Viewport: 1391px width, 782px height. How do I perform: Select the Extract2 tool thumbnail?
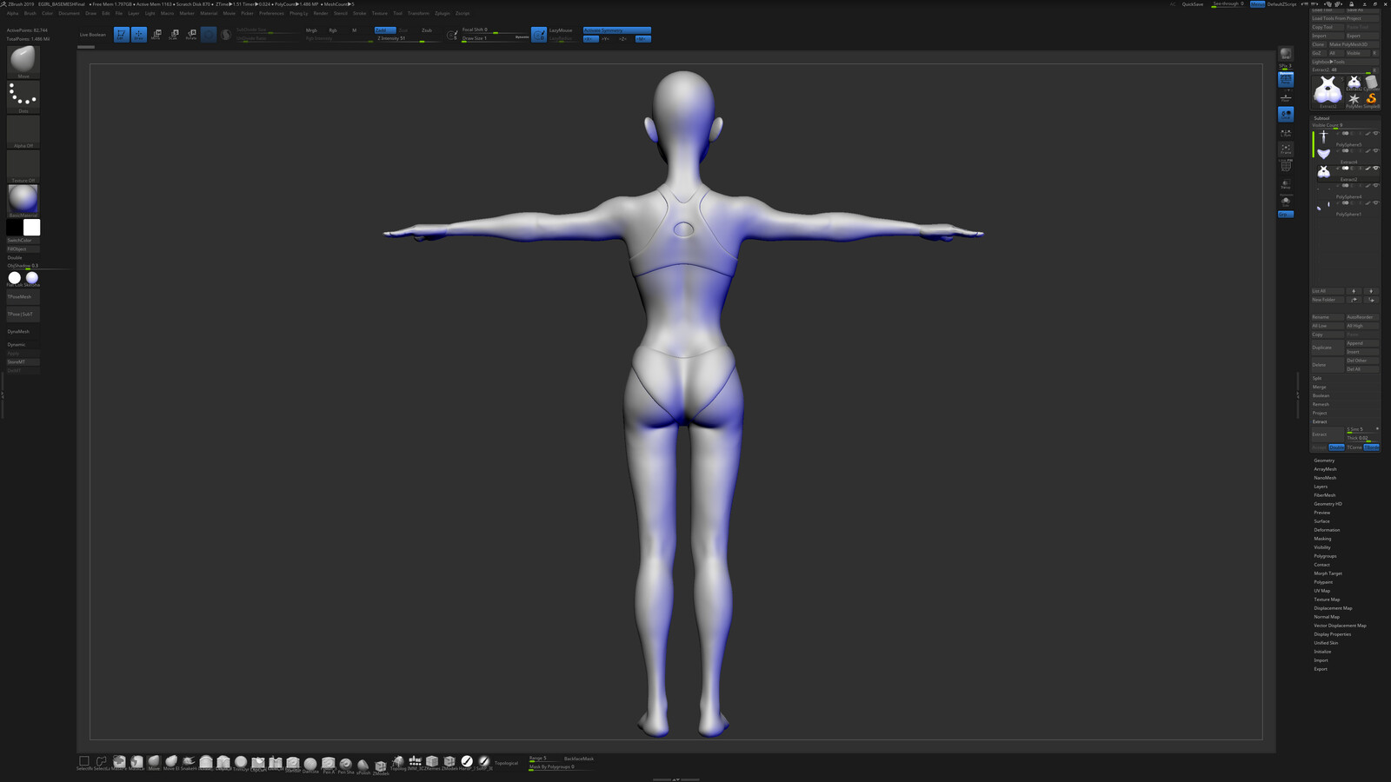point(1328,90)
